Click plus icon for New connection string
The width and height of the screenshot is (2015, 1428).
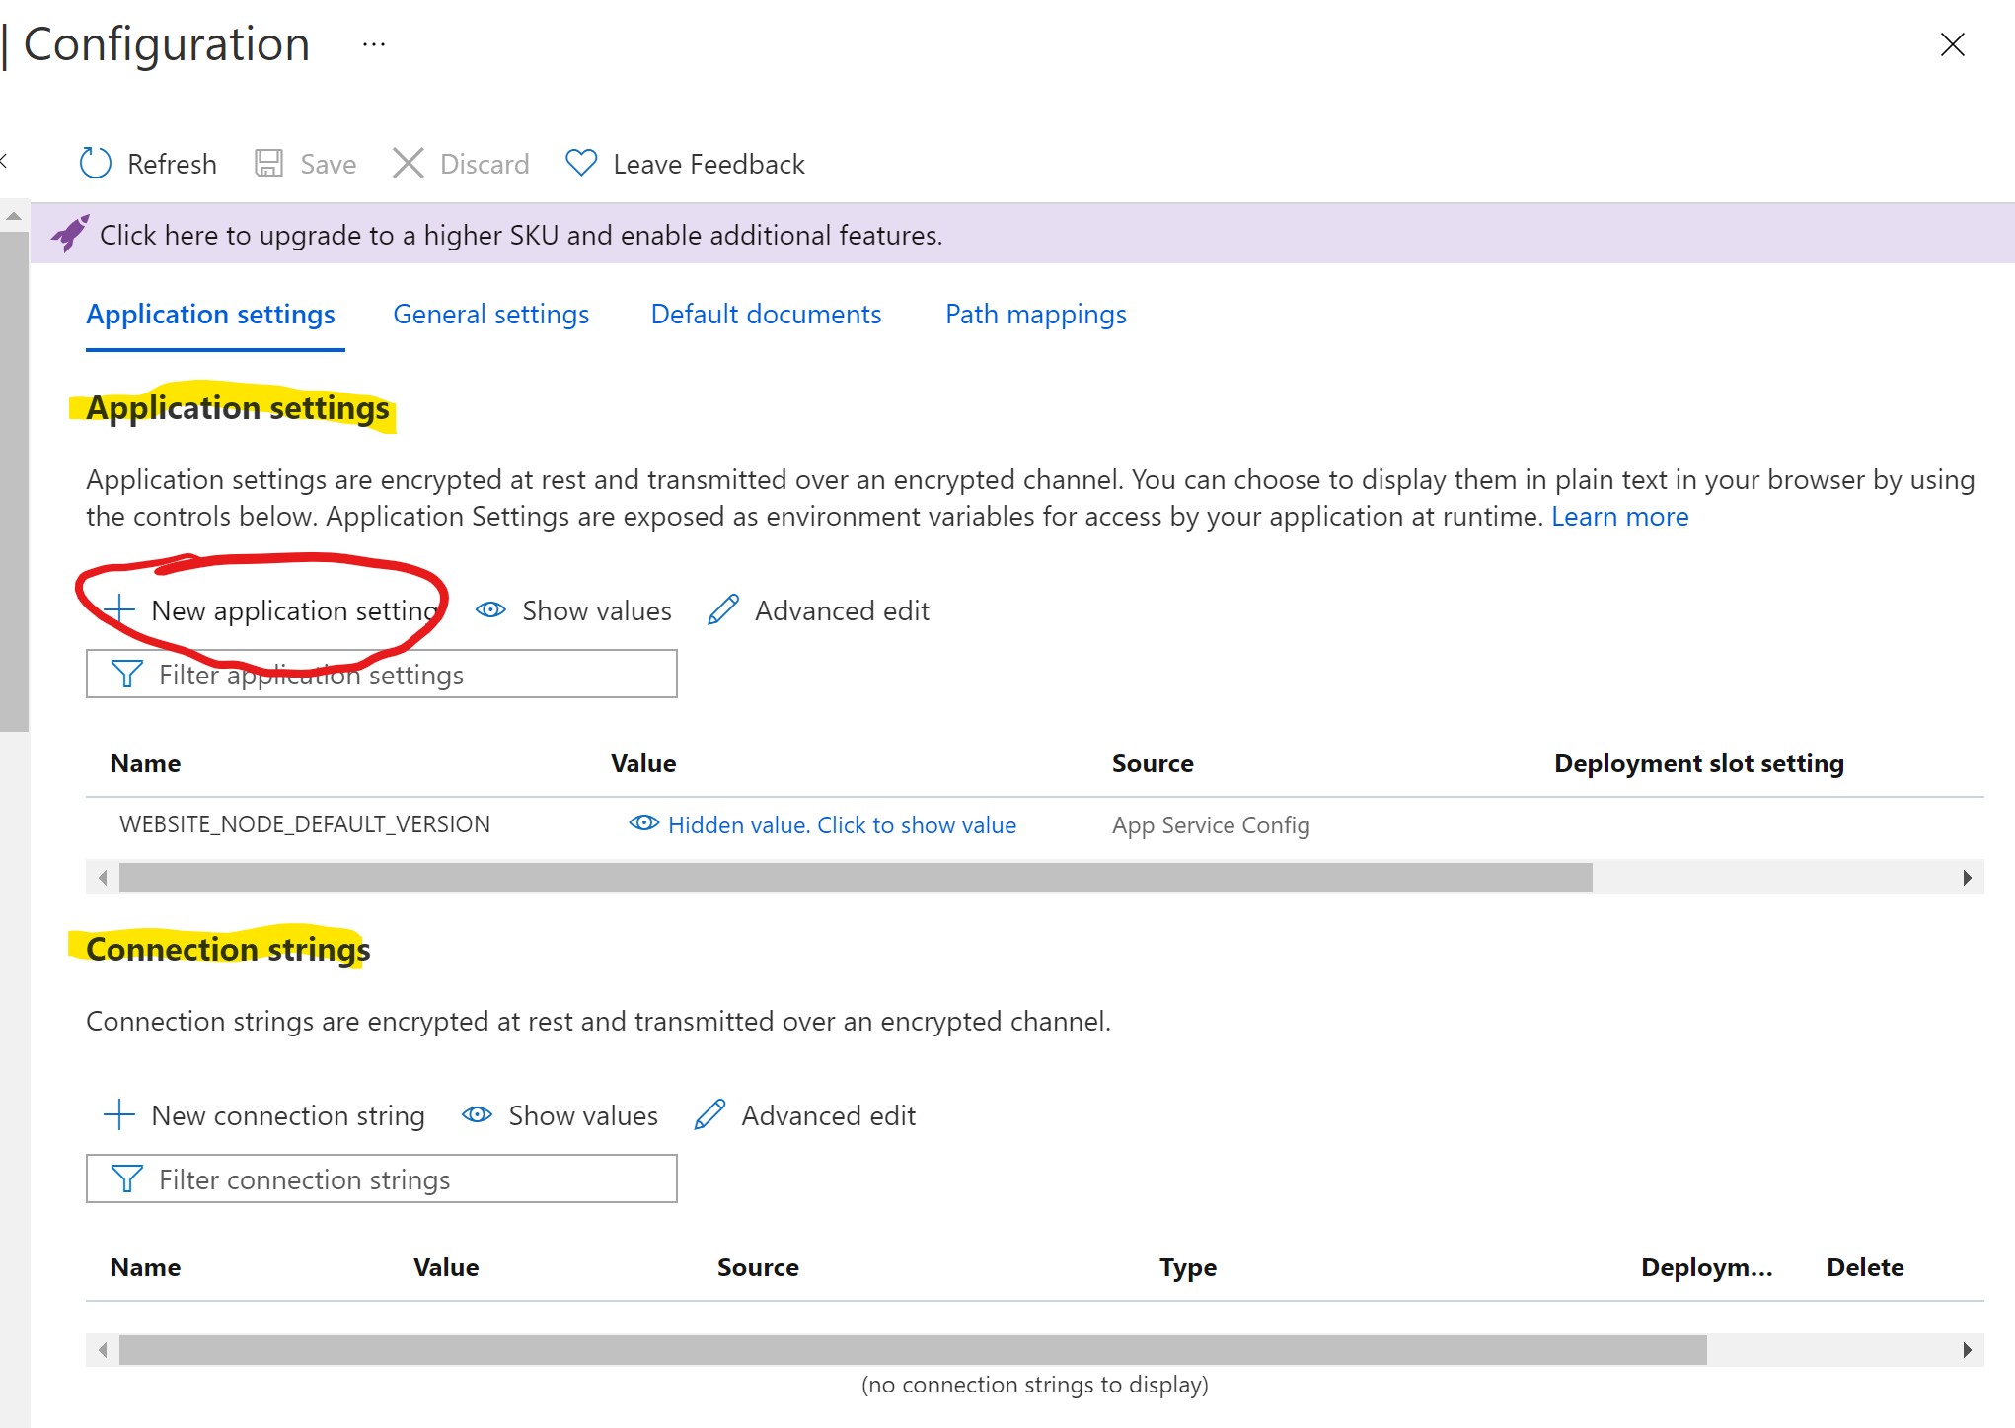[119, 1115]
